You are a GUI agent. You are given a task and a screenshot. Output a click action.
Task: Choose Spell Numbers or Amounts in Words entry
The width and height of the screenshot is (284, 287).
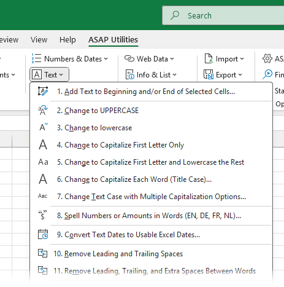point(152,216)
